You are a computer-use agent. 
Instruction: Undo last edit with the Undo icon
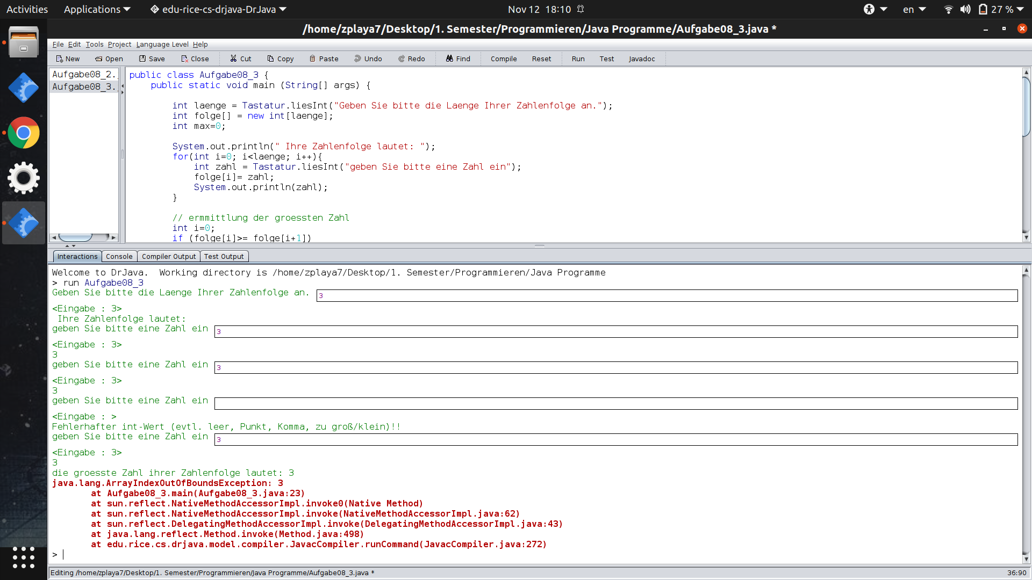[x=357, y=59]
